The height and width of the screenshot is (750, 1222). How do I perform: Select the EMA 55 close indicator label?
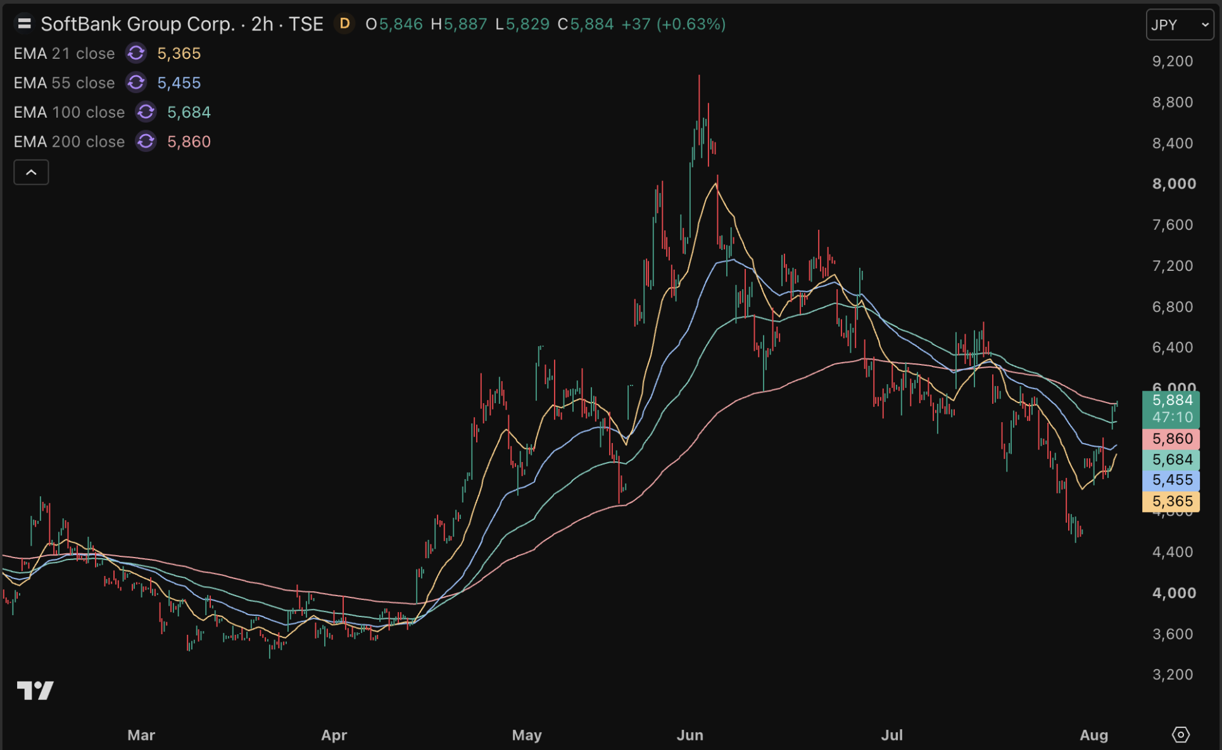click(64, 82)
